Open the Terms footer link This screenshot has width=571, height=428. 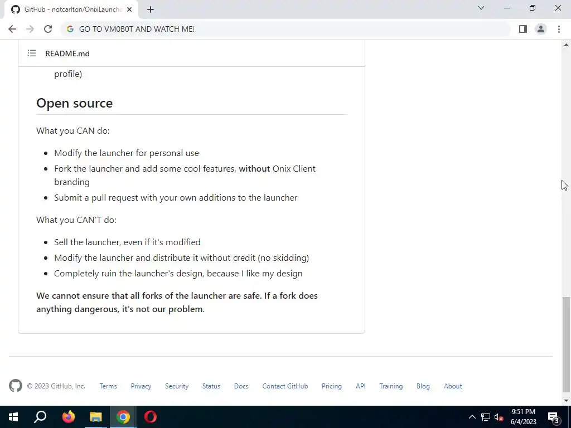108,386
